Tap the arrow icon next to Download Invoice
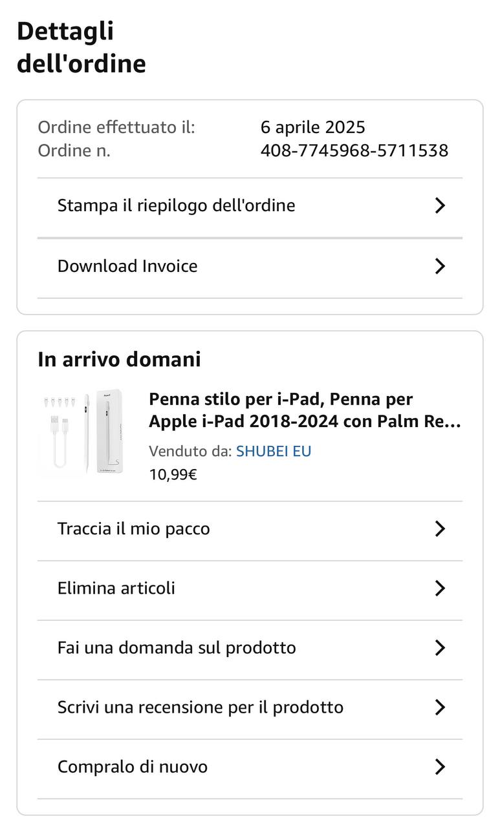 click(440, 266)
